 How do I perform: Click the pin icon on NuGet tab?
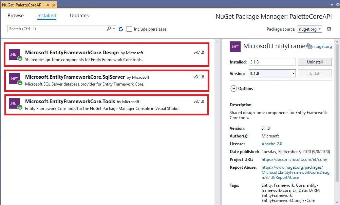(47, 5)
